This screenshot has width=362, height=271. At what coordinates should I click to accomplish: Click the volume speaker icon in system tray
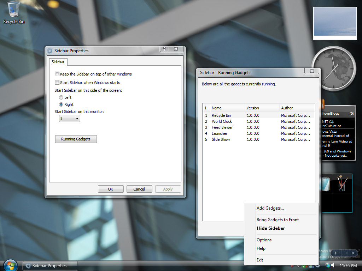pos(333,265)
